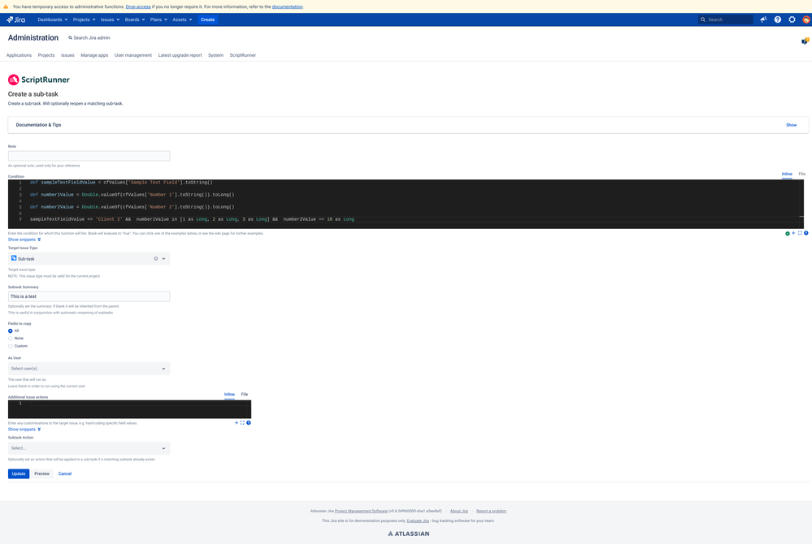The height and width of the screenshot is (544, 812).
Task: Open the Projects dropdown in navbar
Action: 84,19
